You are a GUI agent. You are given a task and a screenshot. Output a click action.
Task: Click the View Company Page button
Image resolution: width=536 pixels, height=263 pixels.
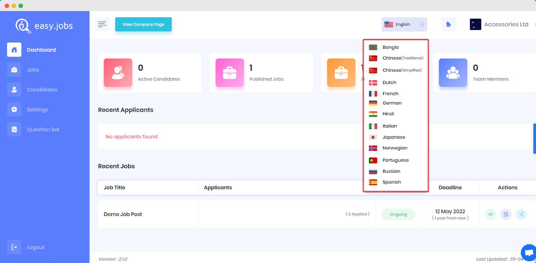(143, 24)
